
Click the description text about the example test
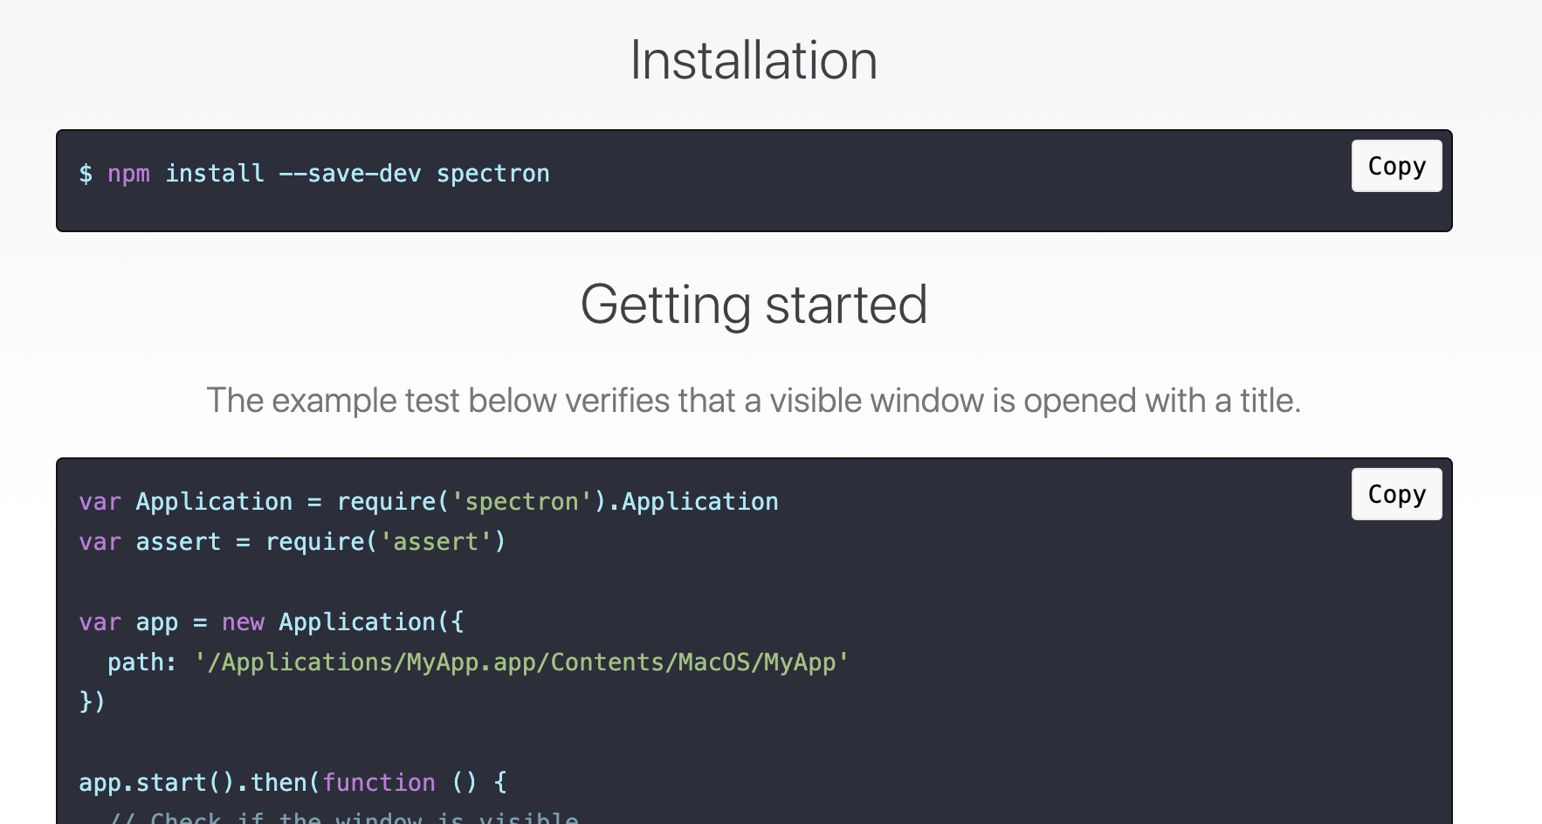click(754, 400)
